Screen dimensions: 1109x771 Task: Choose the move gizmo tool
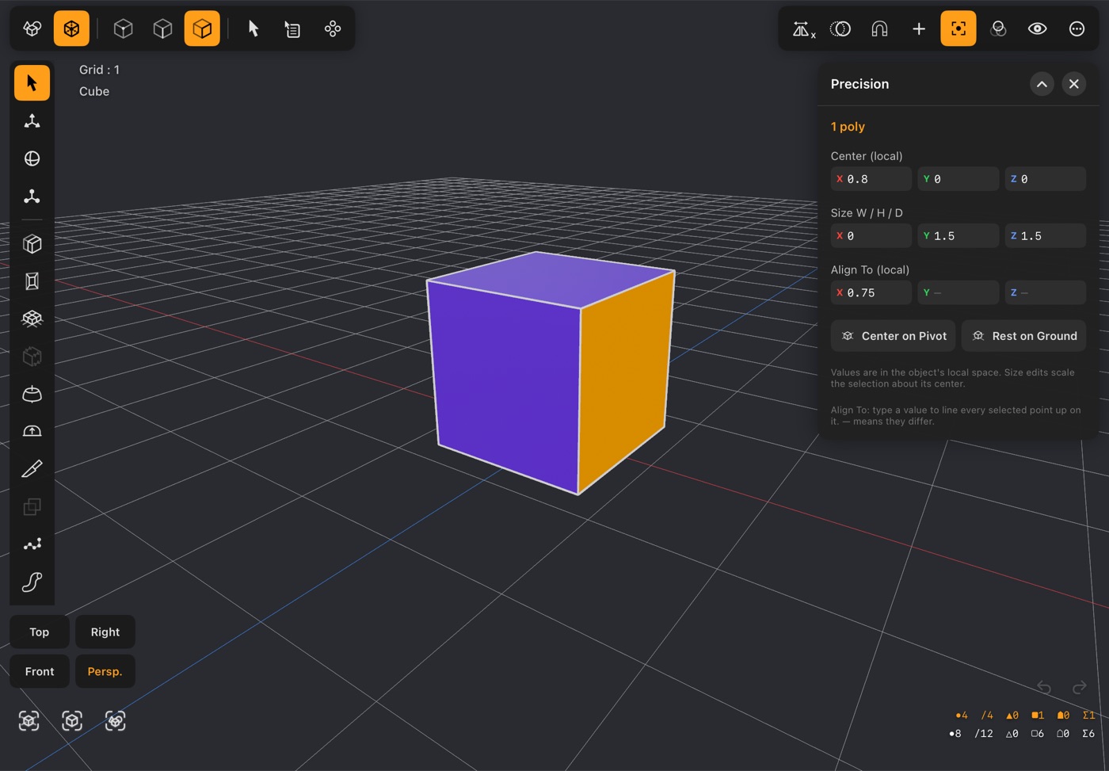point(32,120)
